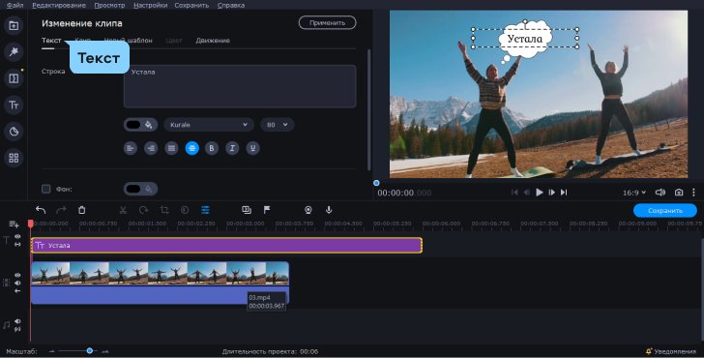The image size is (704, 358).
Task: Rotate the clip using rotate icon
Action: (x=143, y=210)
